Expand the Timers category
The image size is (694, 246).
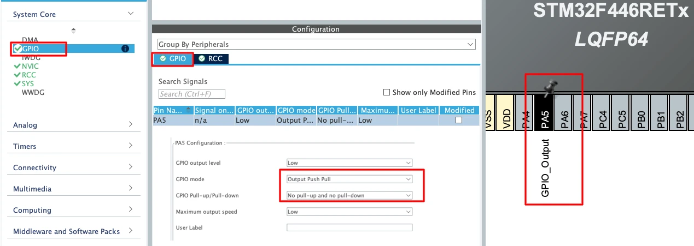[x=130, y=146]
